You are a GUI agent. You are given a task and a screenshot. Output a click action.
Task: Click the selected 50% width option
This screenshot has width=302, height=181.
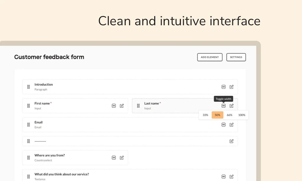tap(217, 115)
